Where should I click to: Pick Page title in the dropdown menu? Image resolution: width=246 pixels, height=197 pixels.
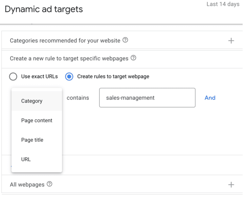pyautogui.click(x=32, y=140)
